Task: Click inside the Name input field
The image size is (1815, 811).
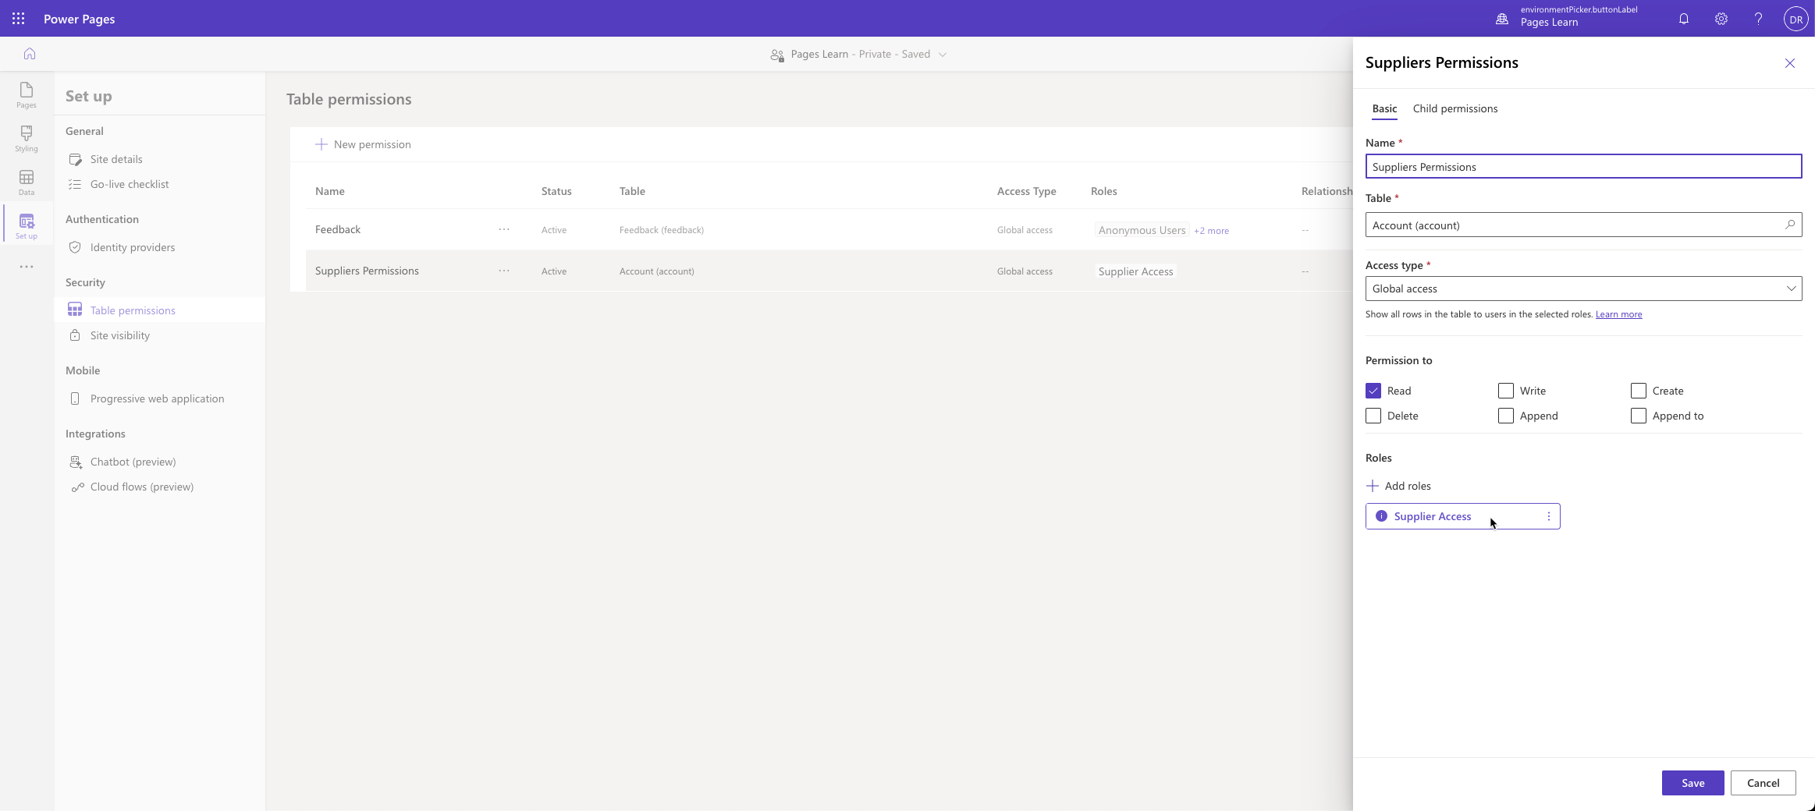Action: coord(1582,166)
